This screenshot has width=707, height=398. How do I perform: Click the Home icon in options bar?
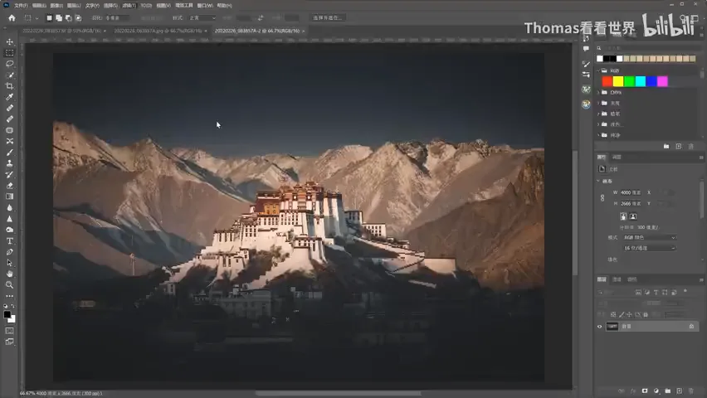(12, 18)
